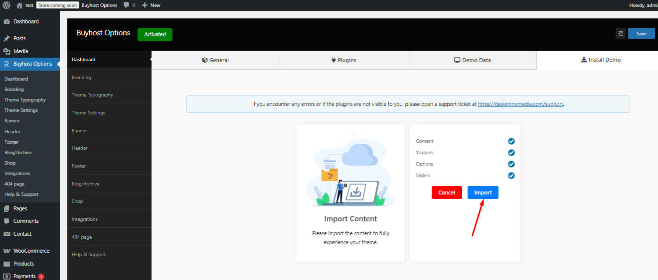The image size is (658, 280).
Task: Click the Media icon in sidebar
Action: click(x=6, y=51)
